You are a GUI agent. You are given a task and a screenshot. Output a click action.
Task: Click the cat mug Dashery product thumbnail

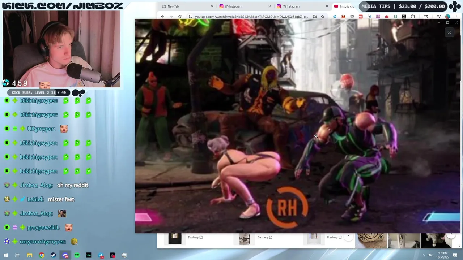[244, 238]
